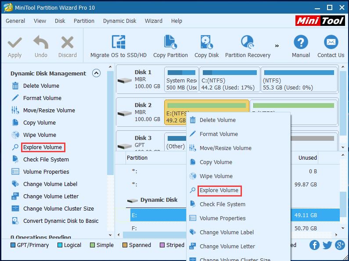Choose Explore Volume in context menu

coord(238,190)
